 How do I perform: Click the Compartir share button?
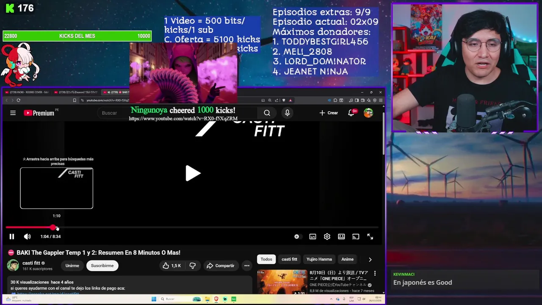click(220, 266)
